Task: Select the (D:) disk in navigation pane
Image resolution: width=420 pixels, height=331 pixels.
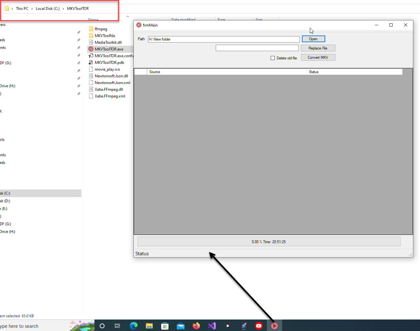Action: click(x=41, y=201)
